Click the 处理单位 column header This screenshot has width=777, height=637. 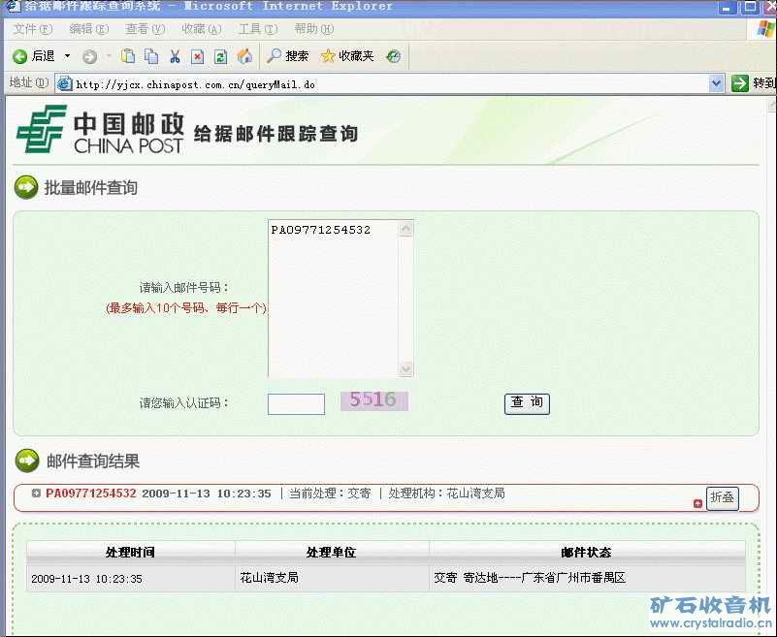point(331,552)
